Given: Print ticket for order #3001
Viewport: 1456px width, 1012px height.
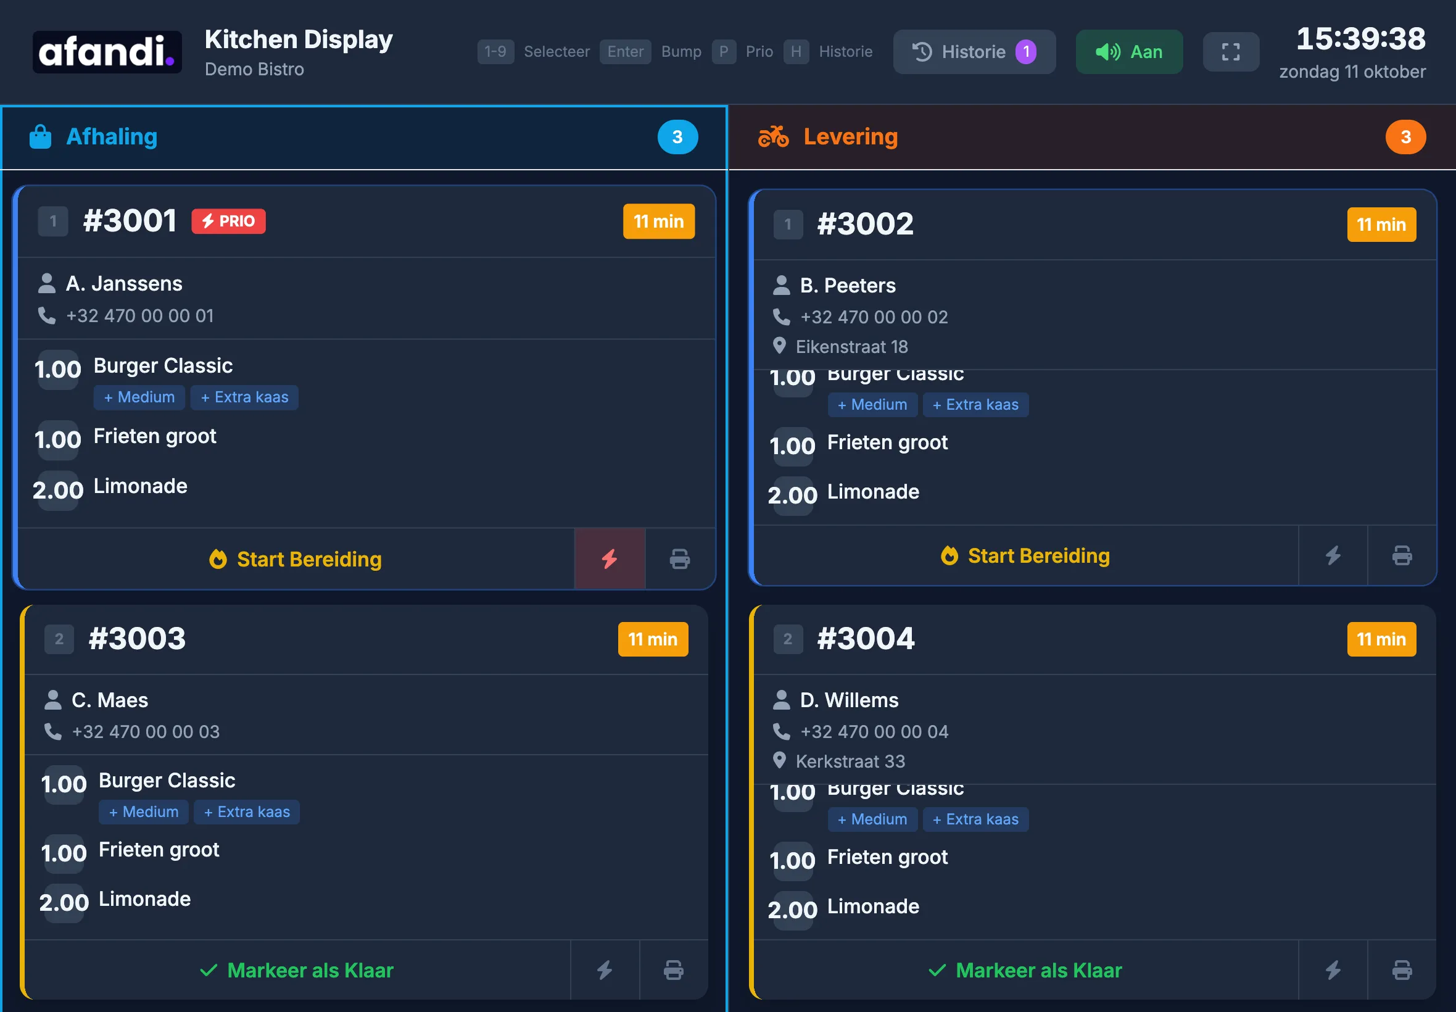Looking at the screenshot, I should tap(679, 558).
